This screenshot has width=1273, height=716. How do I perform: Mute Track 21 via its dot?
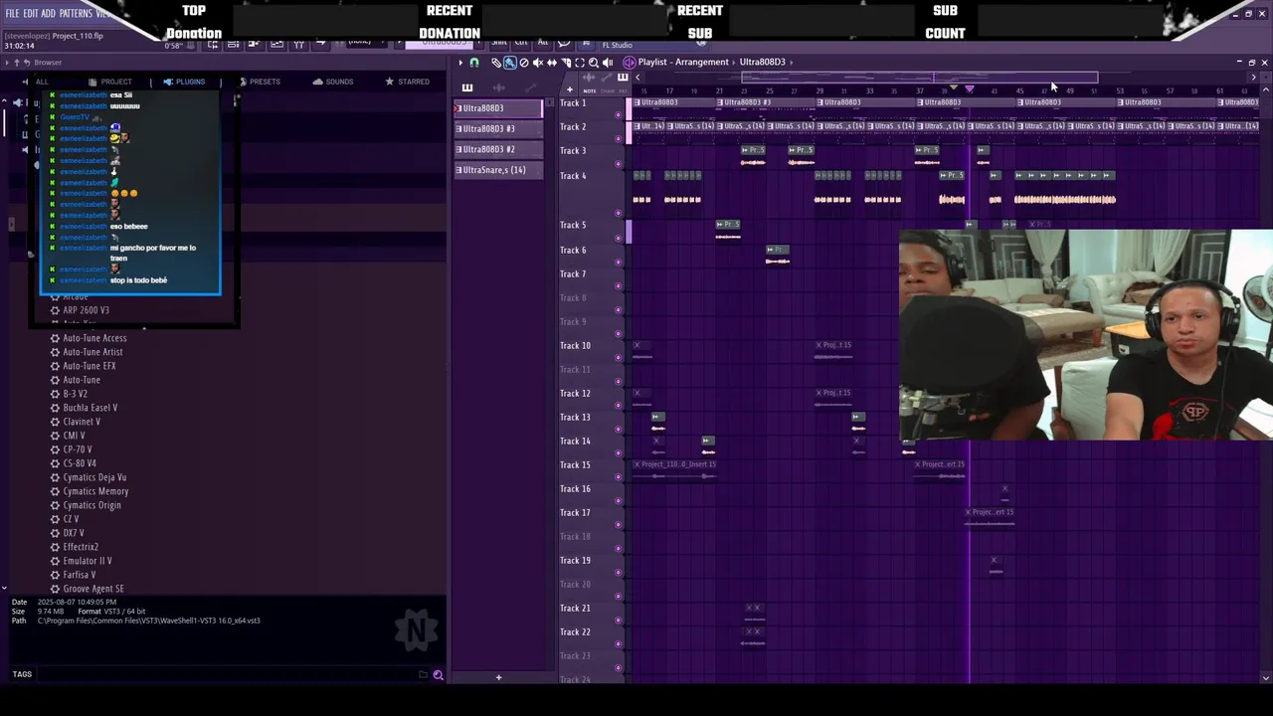[x=619, y=620]
